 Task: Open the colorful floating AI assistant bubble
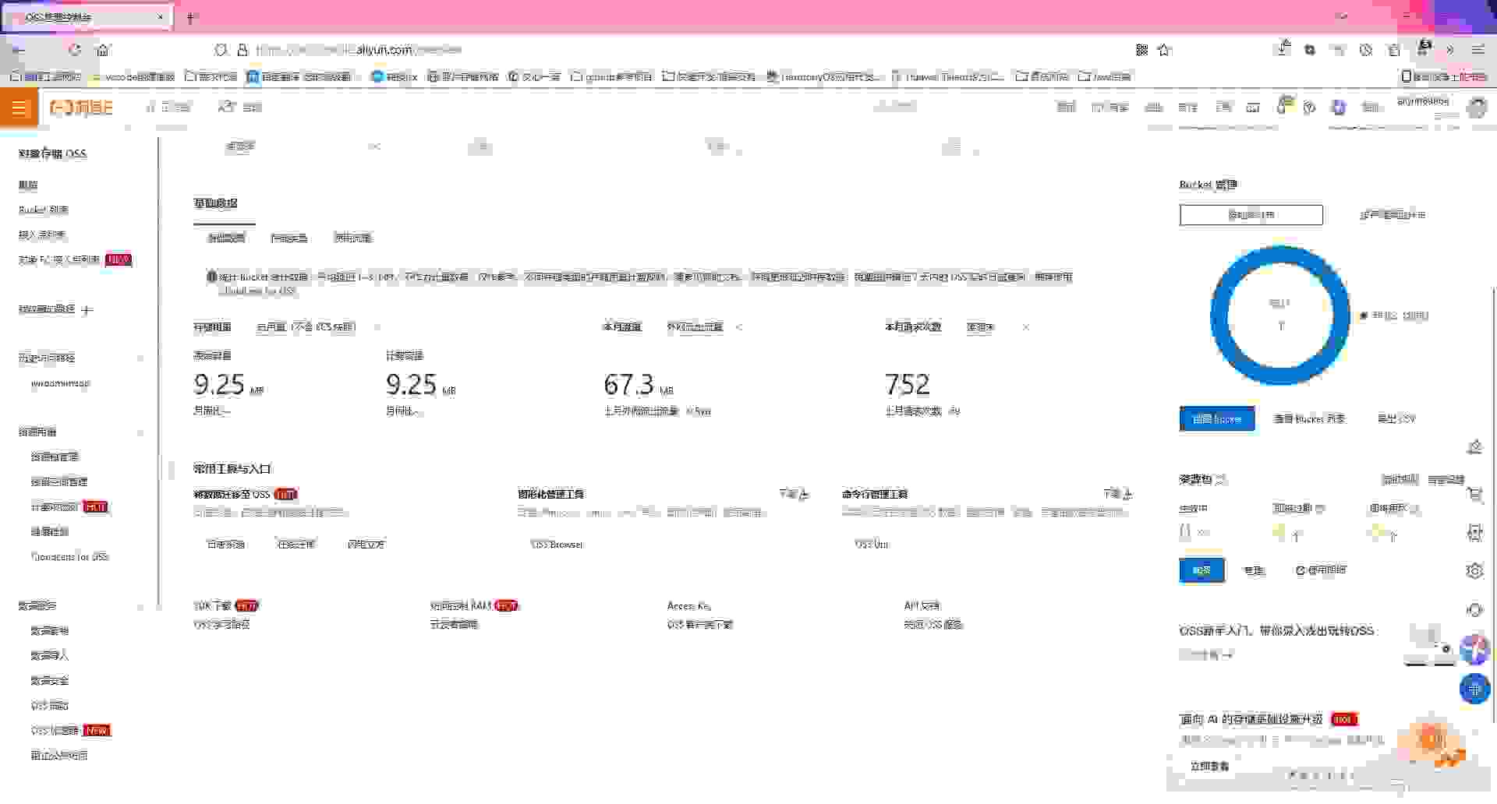(1474, 649)
